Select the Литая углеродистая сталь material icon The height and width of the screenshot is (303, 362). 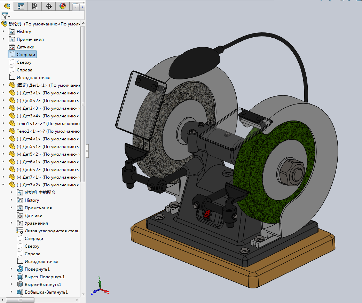click(x=20, y=231)
